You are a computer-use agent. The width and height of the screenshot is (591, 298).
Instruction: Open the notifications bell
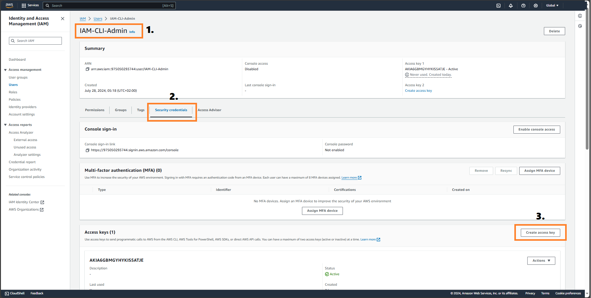click(x=511, y=6)
